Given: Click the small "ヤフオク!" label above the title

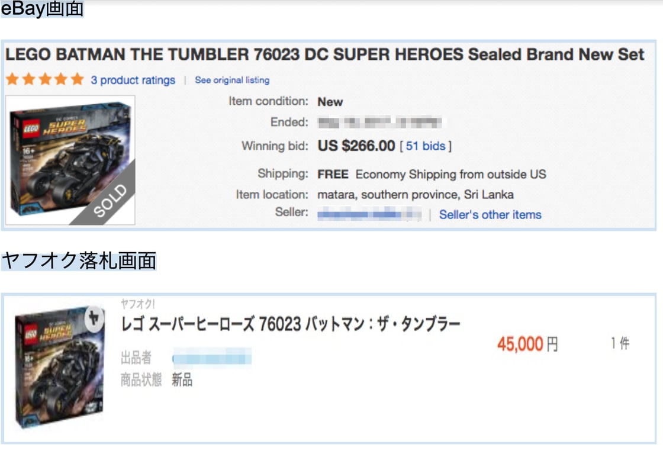Looking at the screenshot, I should pyautogui.click(x=138, y=304).
